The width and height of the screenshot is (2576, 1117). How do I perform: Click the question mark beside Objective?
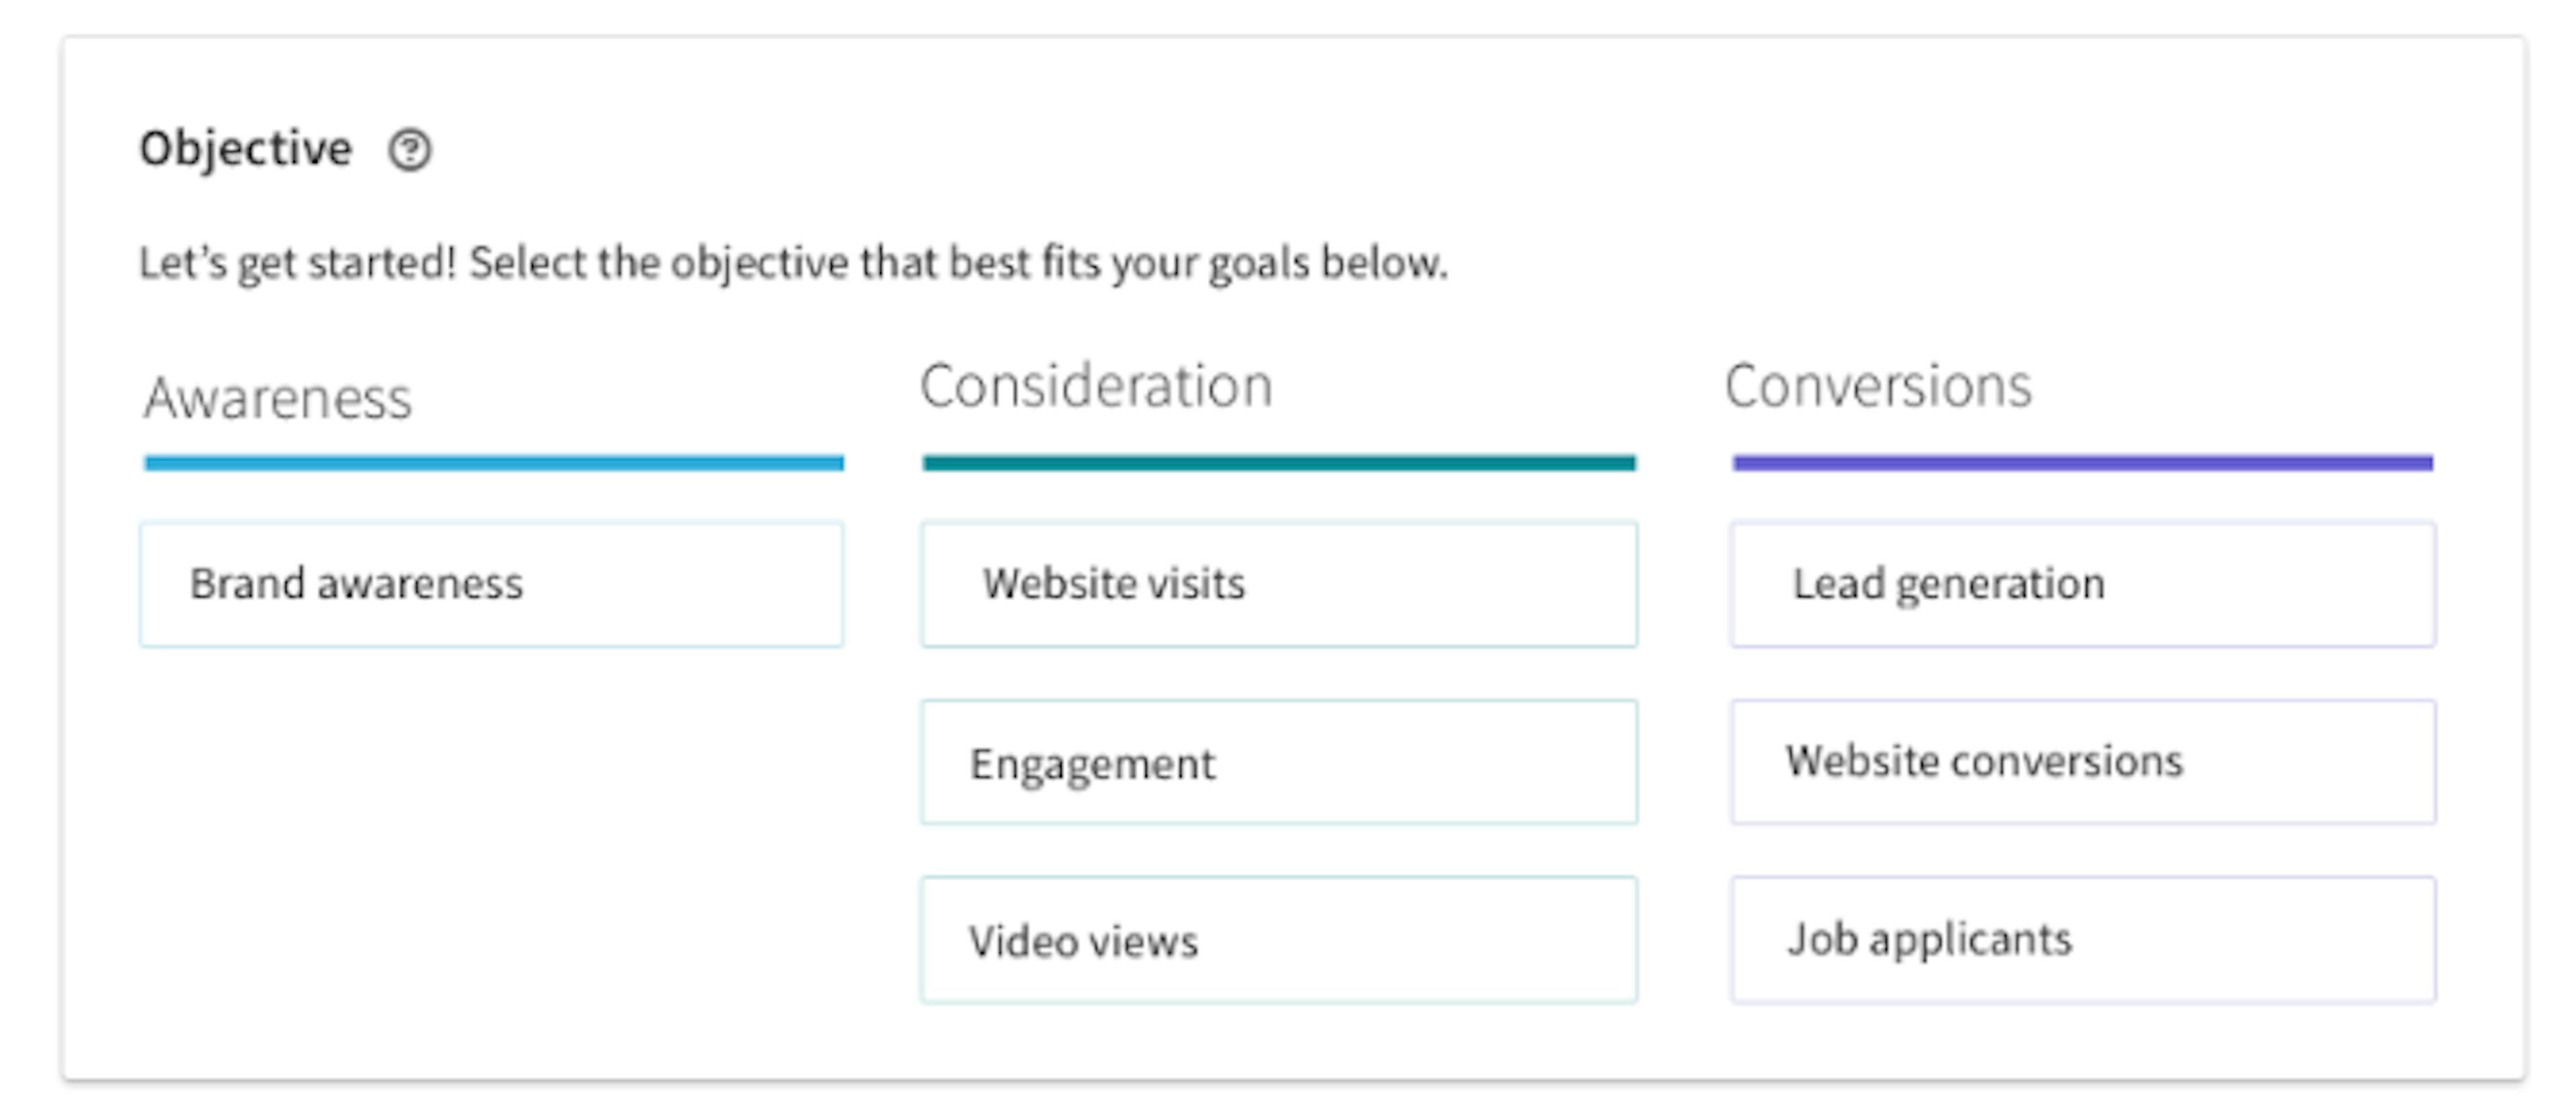[411, 150]
